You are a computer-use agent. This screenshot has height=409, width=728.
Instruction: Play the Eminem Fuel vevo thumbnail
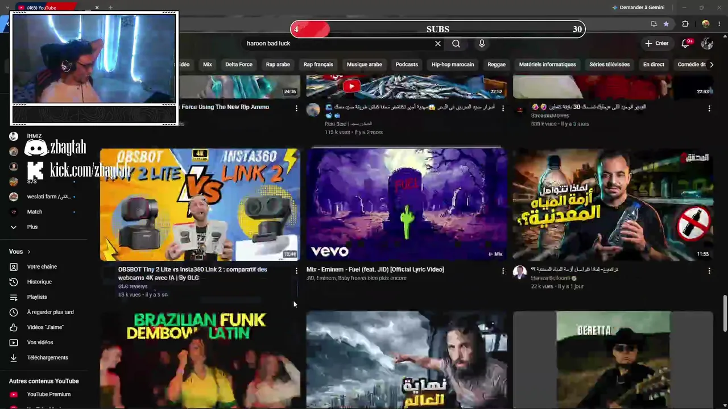click(x=407, y=204)
